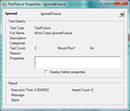Click the app icon in title bar
The image size is (130, 111).
coord(4,4)
